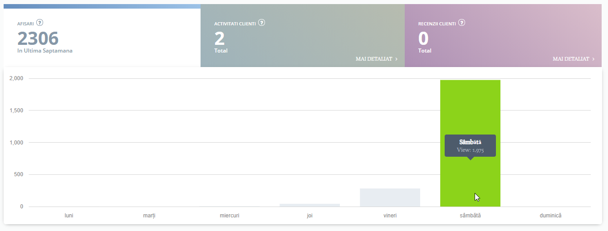
Task: Click the 'duminică' axis label
Action: click(550, 216)
